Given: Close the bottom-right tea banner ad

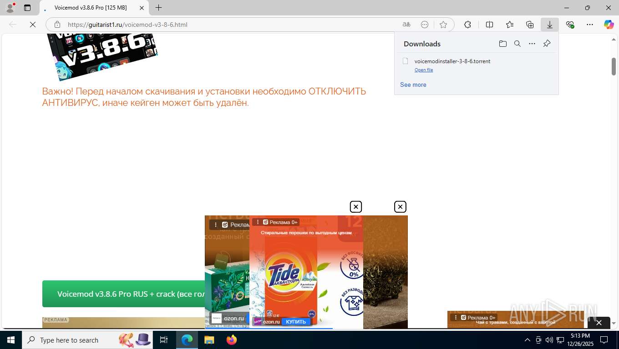Looking at the screenshot, I should coord(599,323).
